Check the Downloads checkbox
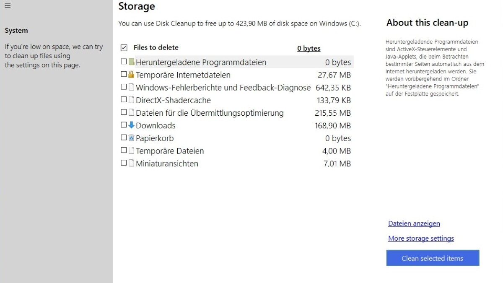This screenshot has width=503, height=283. tap(124, 125)
